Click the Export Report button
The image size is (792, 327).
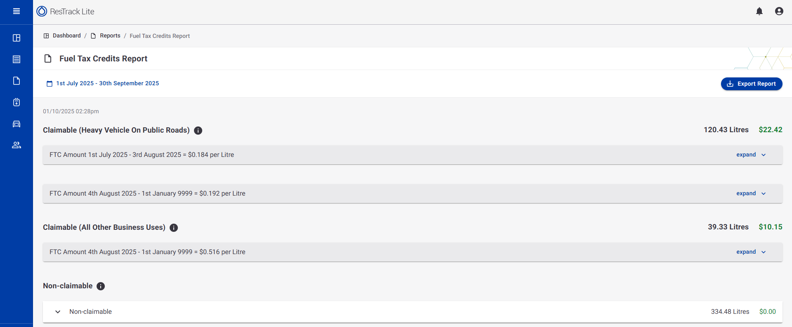(751, 84)
